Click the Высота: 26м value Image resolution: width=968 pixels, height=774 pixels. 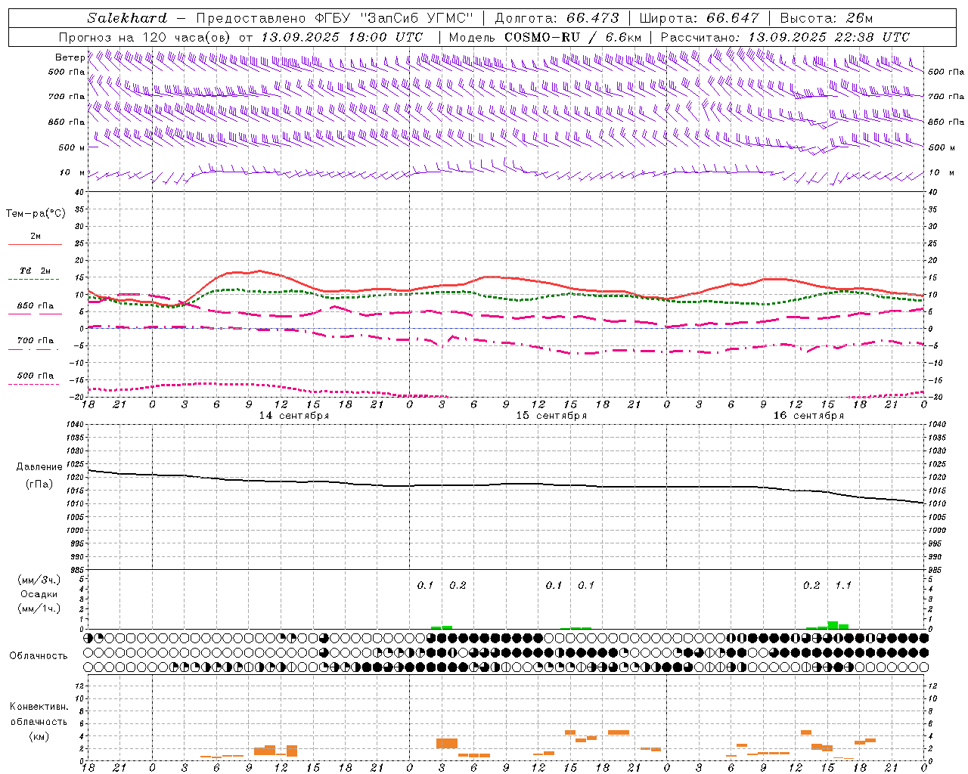(x=827, y=18)
